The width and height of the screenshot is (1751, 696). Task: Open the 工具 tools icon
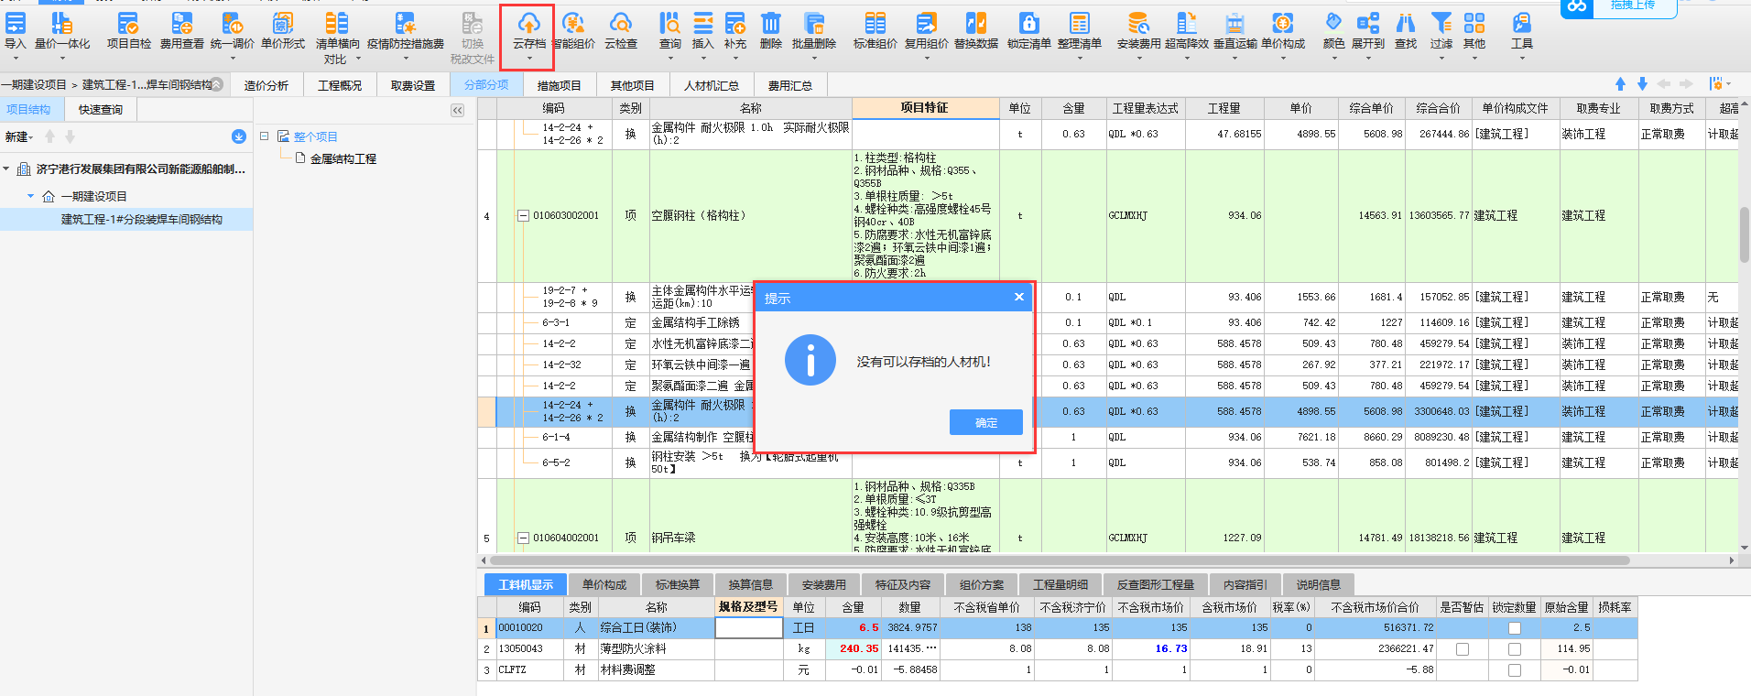[x=1522, y=23]
